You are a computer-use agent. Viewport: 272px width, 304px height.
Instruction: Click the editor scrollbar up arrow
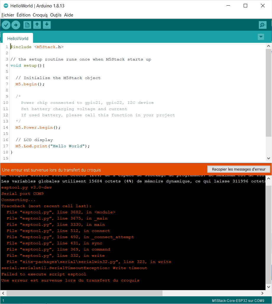point(268,46)
